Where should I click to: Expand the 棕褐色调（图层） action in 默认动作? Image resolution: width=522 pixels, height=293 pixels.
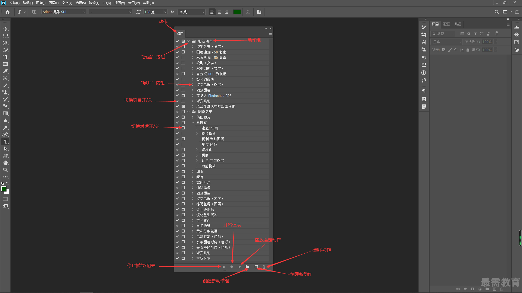coord(192,85)
